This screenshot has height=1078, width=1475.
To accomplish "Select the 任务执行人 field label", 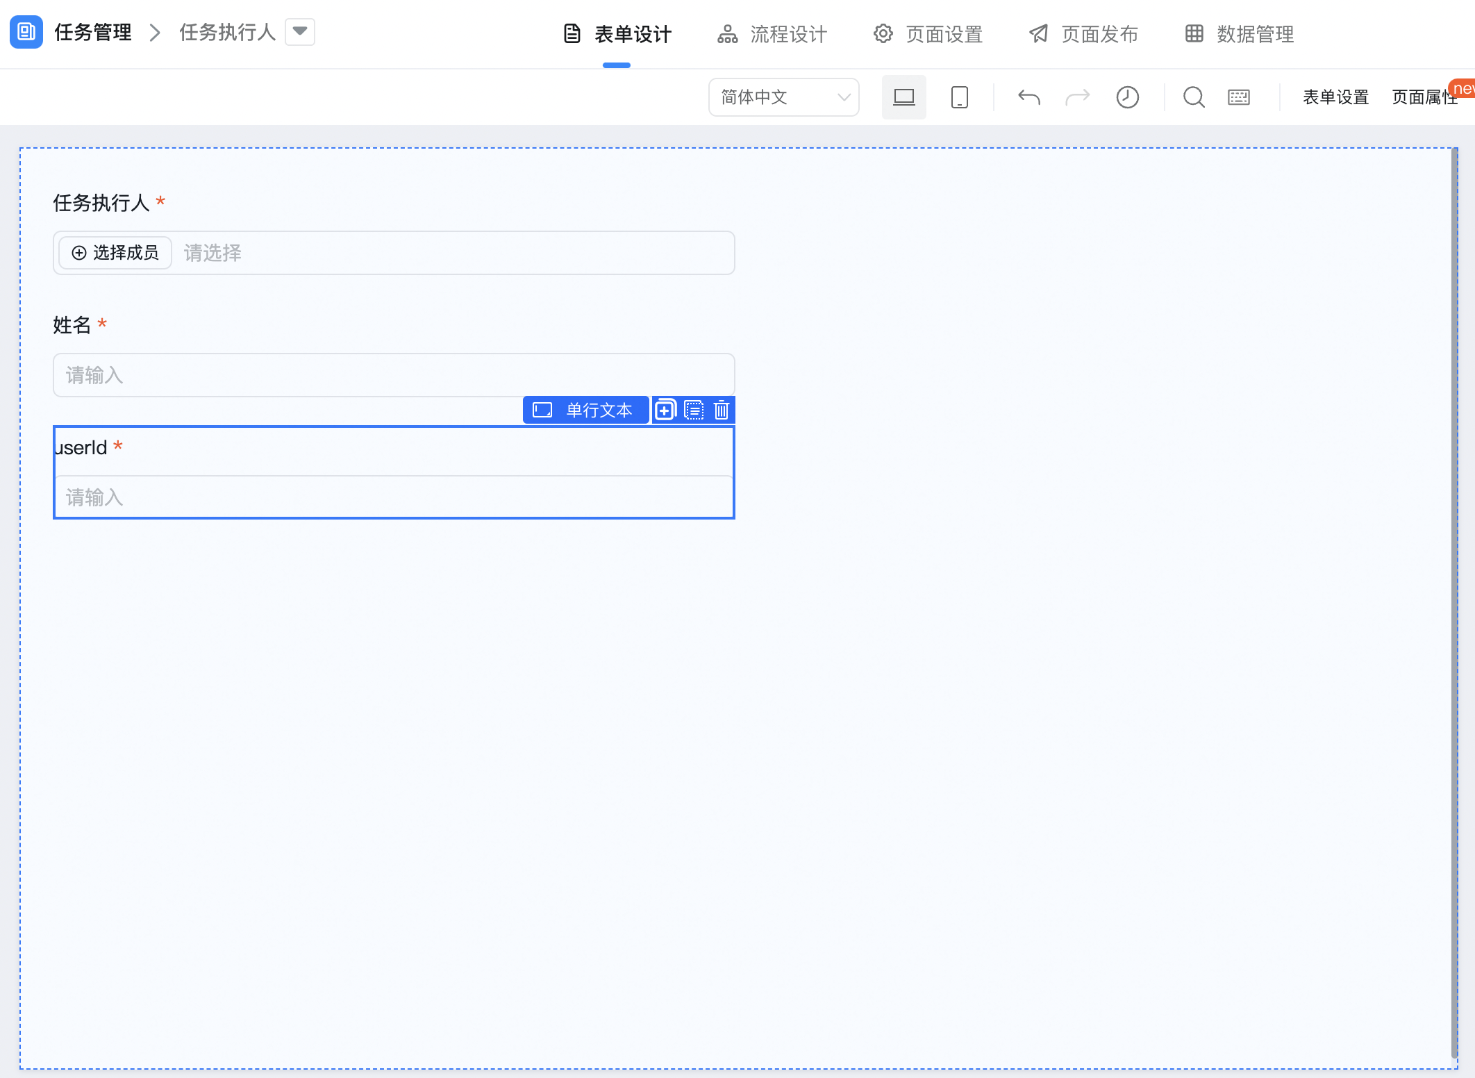I will 101,203.
